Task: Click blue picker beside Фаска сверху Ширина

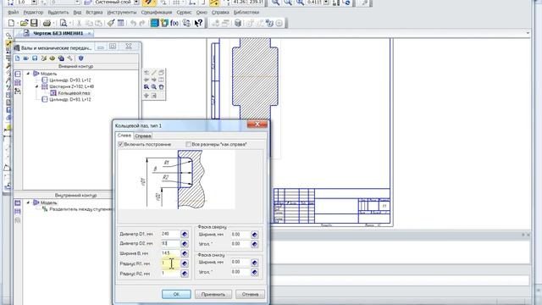Action: [254, 235]
